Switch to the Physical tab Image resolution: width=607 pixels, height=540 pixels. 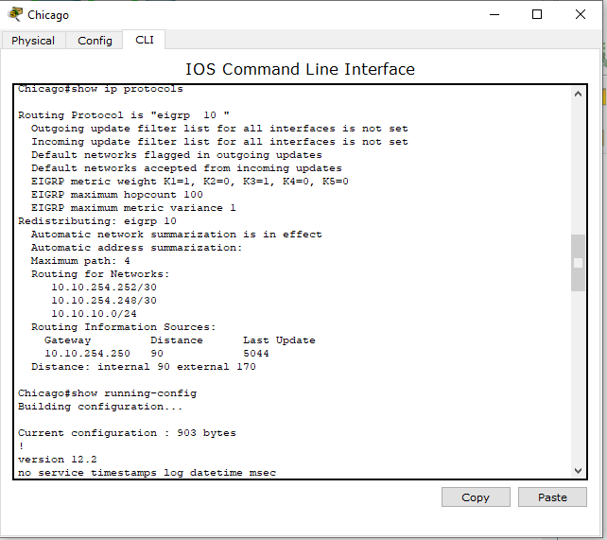coord(33,41)
